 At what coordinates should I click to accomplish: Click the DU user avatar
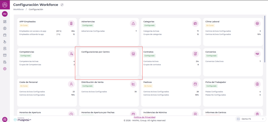point(5,14)
